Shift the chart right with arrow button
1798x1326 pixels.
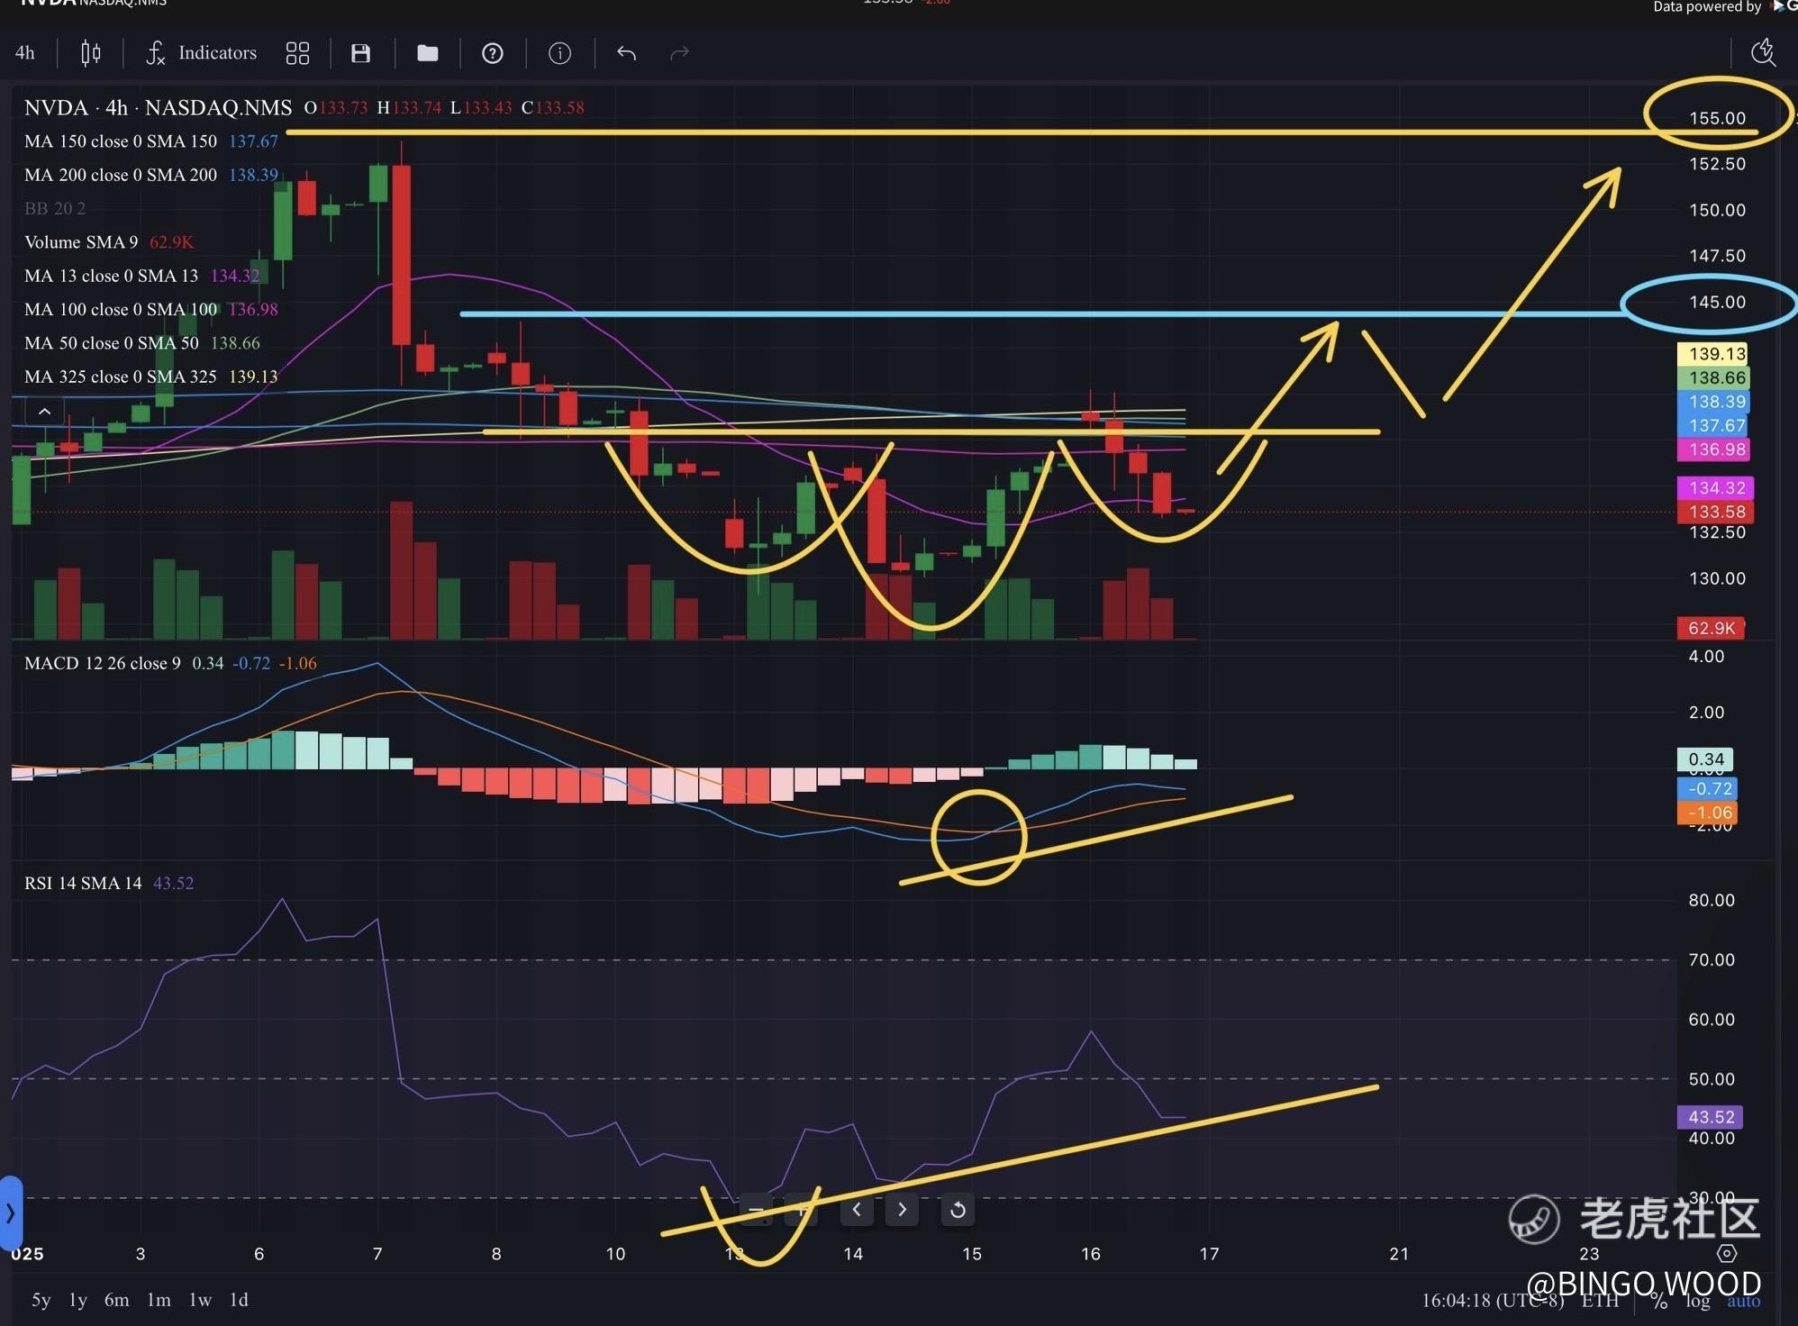[902, 1210]
